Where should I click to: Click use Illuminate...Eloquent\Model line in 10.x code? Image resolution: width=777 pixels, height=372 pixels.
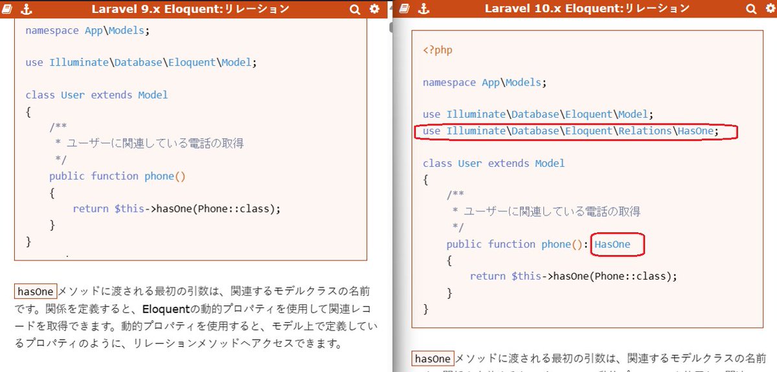point(538,115)
